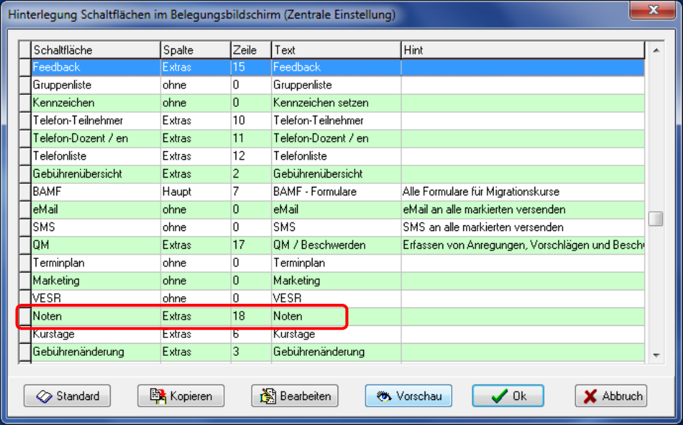Viewport: 683px width, 425px height.
Task: Click Zeile value 7 in BAMF row
Action: [251, 192]
